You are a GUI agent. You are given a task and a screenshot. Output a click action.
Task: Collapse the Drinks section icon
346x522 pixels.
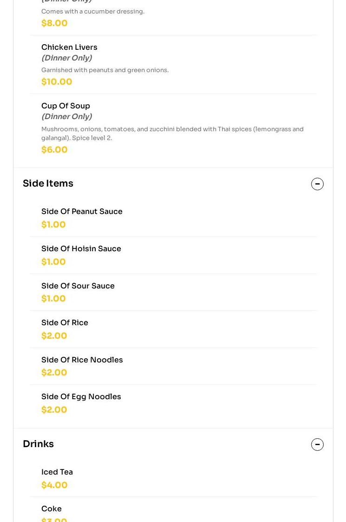point(317,445)
